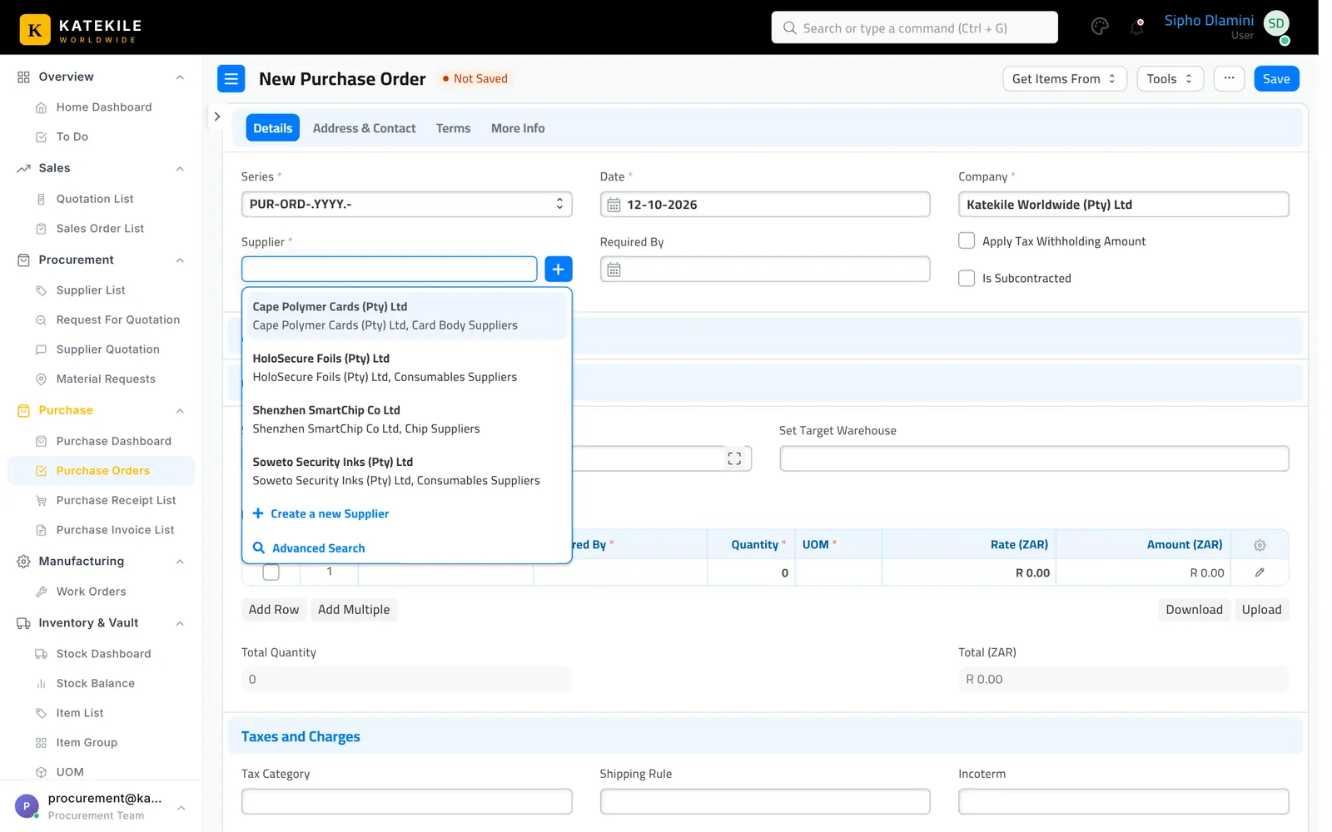Enable Apply Tax Withholding Amount checkbox
Screen dimensions: 1332x832
(x=967, y=240)
